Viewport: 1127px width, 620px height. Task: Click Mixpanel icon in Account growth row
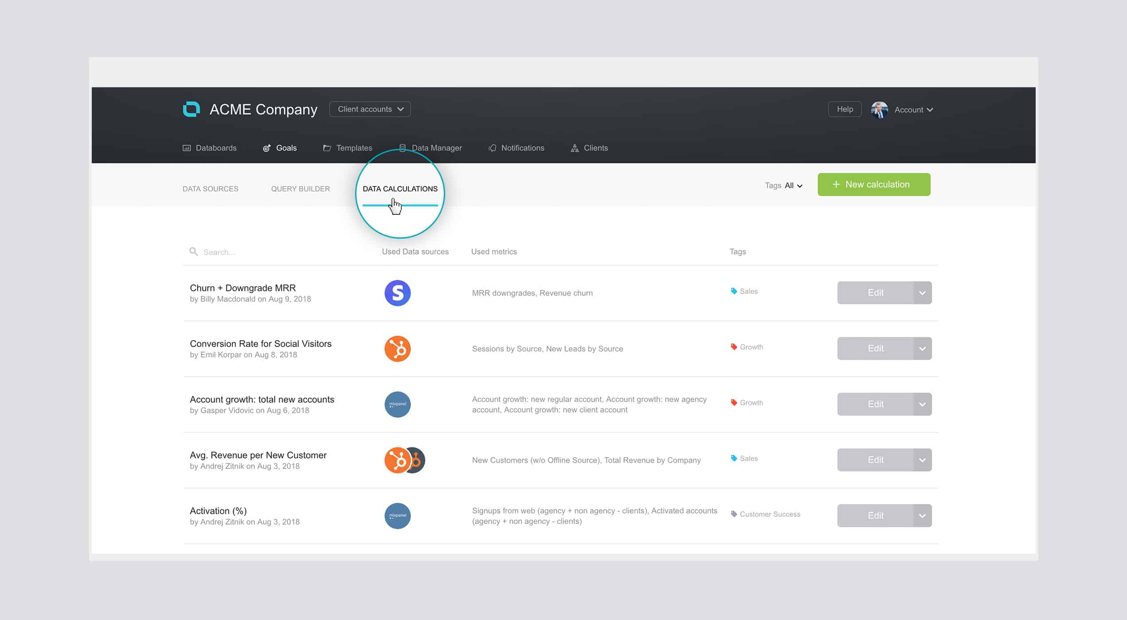397,404
